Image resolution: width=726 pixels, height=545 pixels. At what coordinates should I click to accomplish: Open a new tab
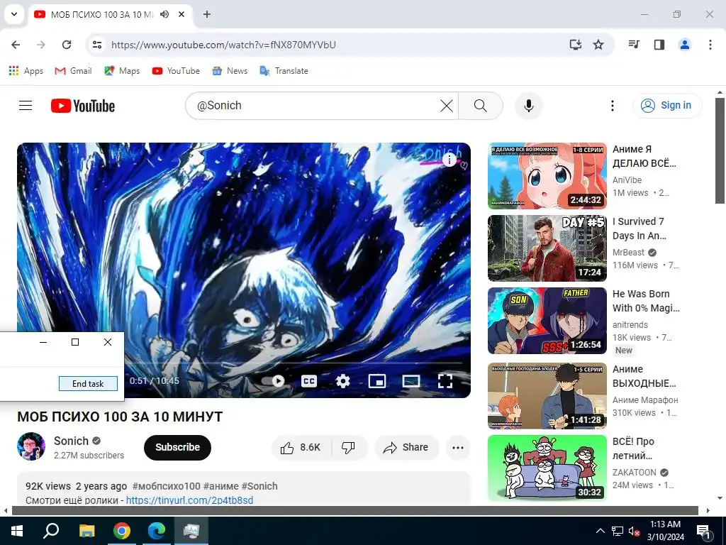[x=207, y=14]
